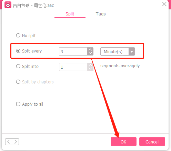Open the Minute(s) unit dropdown arrow
Image resolution: width=171 pixels, height=151 pixels.
pos(132,51)
